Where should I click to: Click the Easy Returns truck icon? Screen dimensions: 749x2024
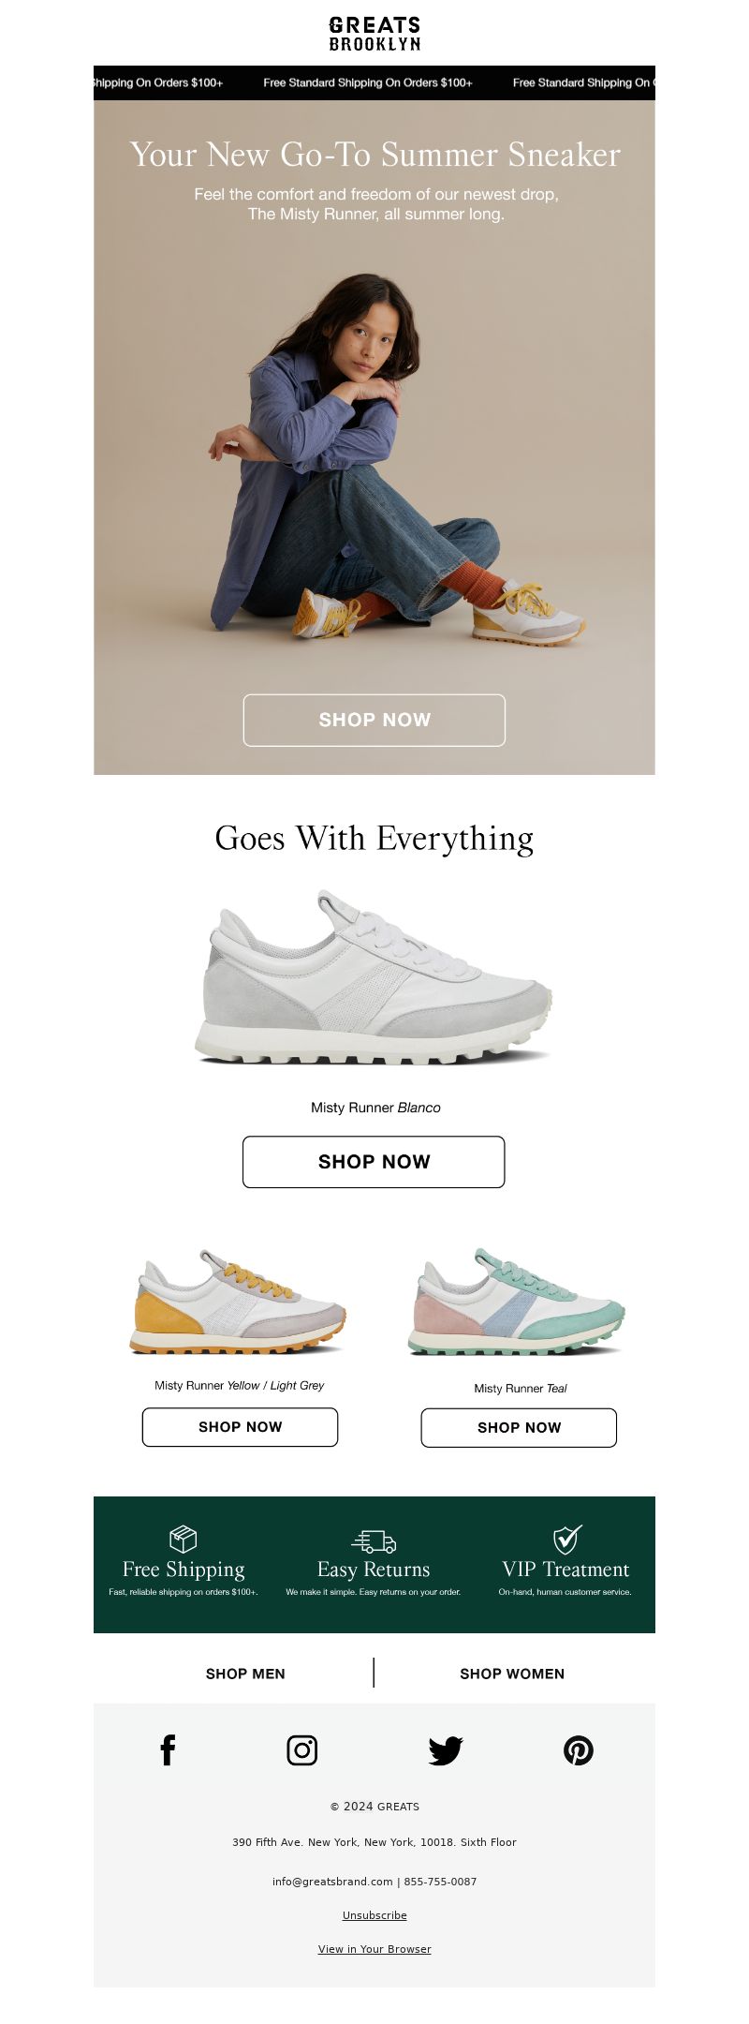point(374,1541)
